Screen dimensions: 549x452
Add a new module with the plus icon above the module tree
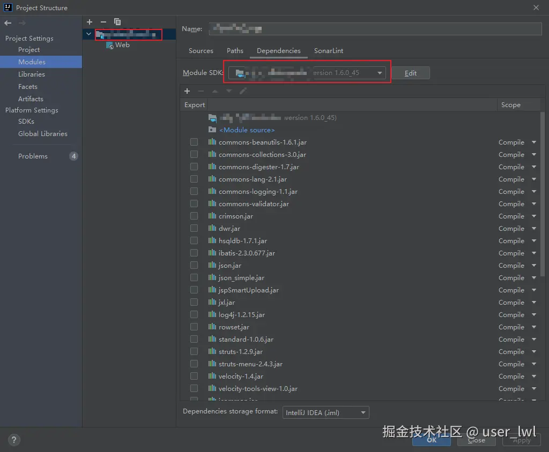(90, 22)
